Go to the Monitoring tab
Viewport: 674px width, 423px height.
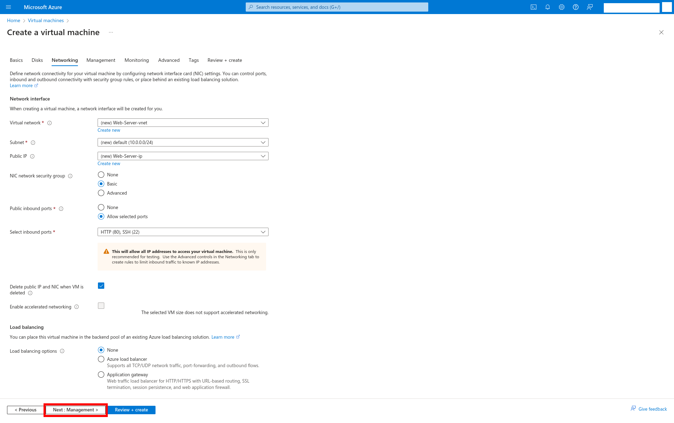(137, 60)
